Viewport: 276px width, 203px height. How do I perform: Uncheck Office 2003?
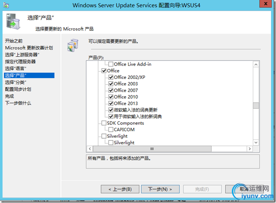point(111,84)
